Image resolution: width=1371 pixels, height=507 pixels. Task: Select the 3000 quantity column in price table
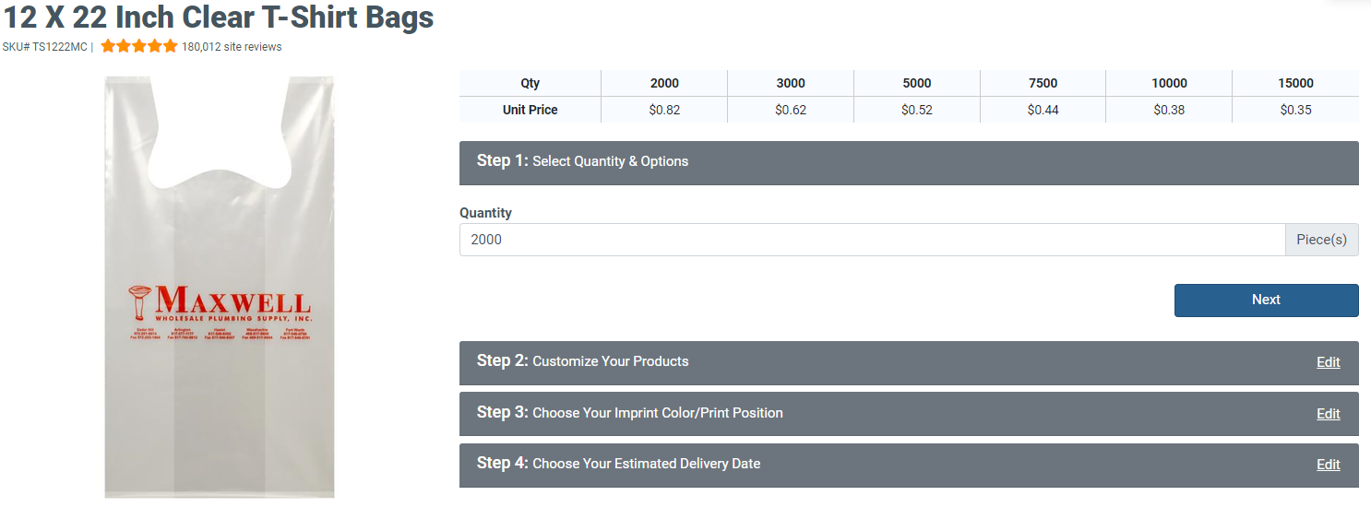791,83
